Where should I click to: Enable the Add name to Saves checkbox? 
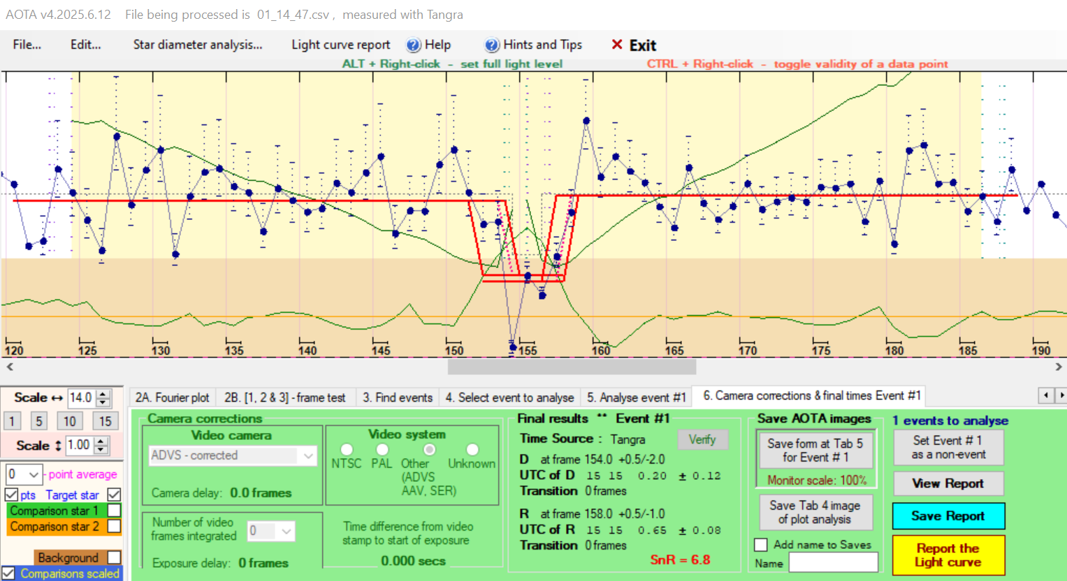762,545
